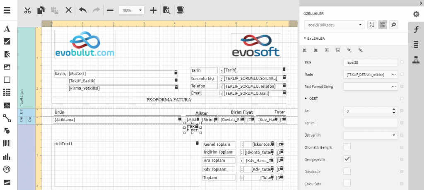
Task: Click the Copy icon in toolbar
Action: 41,10
